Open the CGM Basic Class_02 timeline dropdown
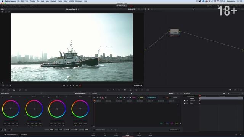Viewport: 244px width, 137px height. [x=72, y=9]
